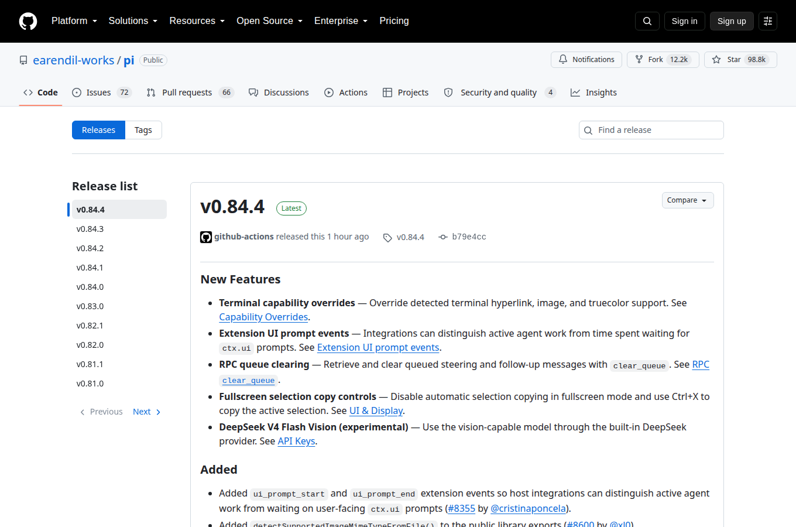Image resolution: width=796 pixels, height=527 pixels.
Task: Expand the Platform menu
Action: tap(74, 21)
